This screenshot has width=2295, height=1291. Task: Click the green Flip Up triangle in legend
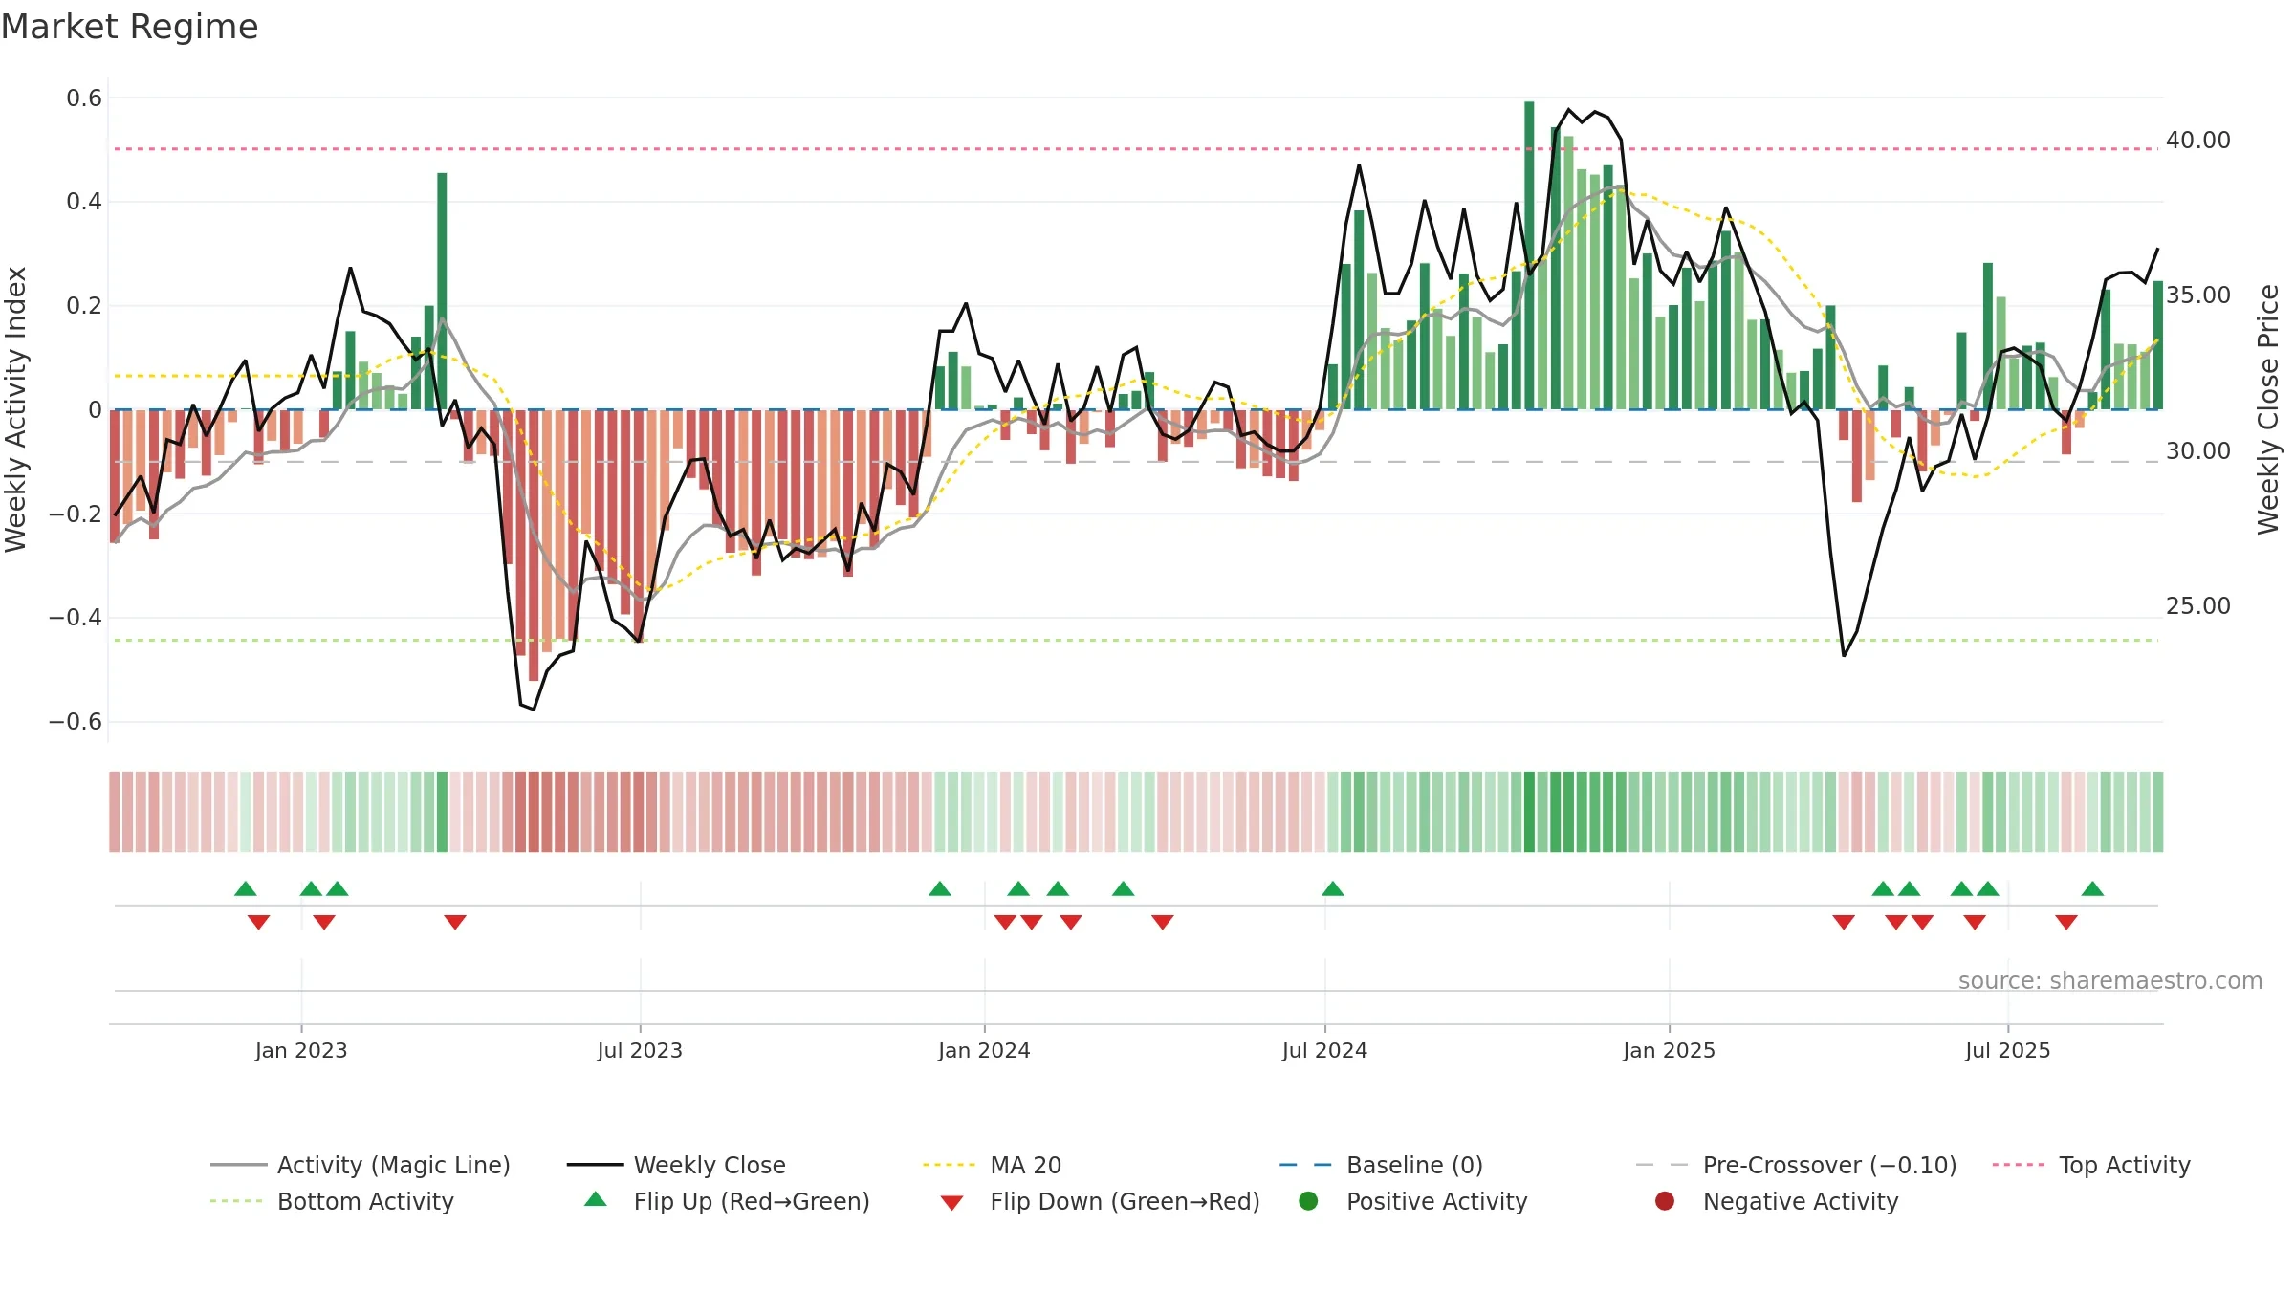click(596, 1199)
